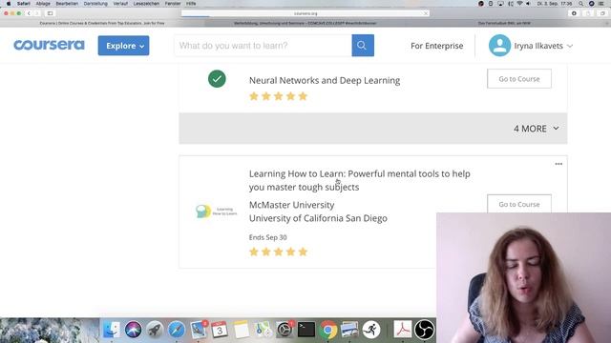Click the Learning How to Learn course thumbnail
This screenshot has height=343, width=611.
click(217, 212)
